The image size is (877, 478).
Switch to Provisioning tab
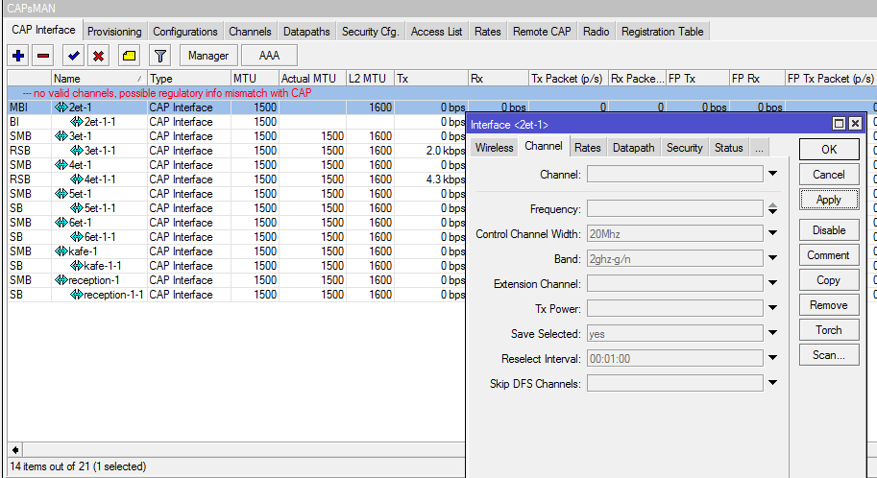point(114,32)
